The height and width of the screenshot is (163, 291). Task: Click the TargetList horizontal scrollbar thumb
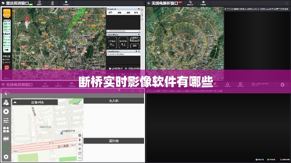(117, 31)
